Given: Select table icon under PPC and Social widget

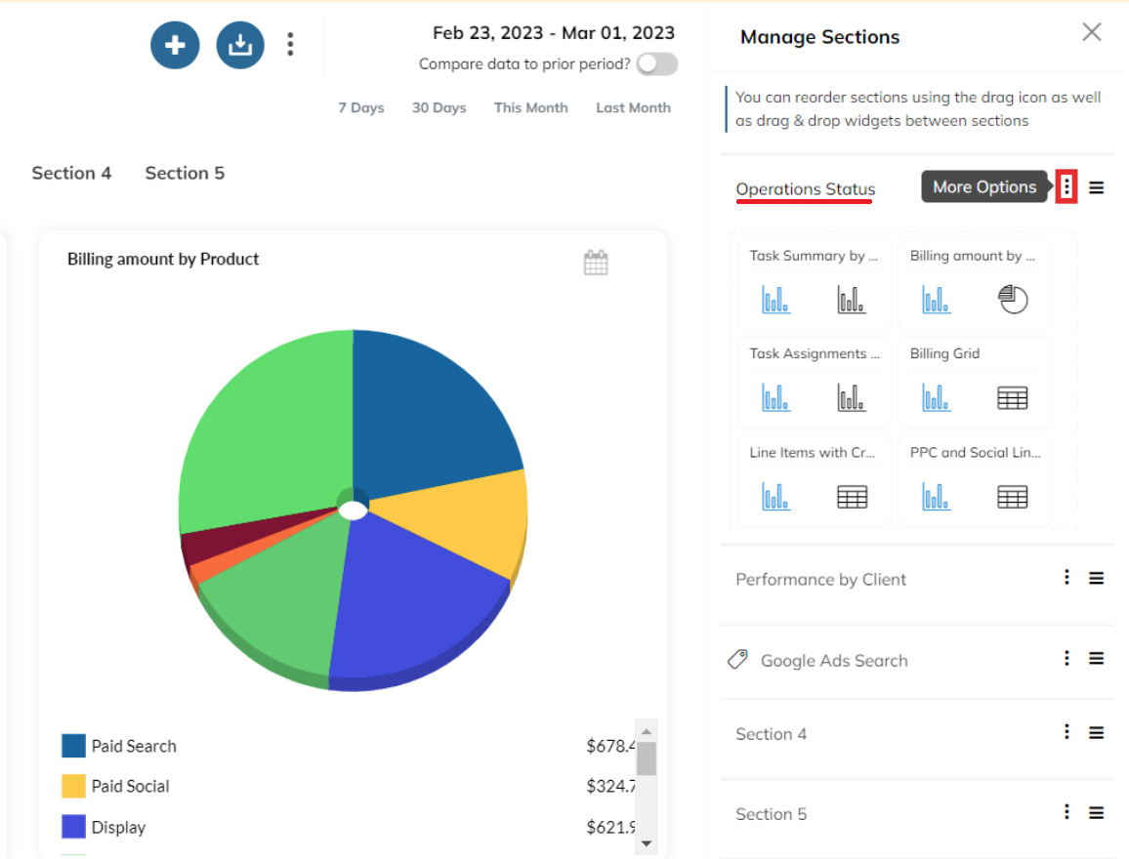Looking at the screenshot, I should click(1013, 497).
